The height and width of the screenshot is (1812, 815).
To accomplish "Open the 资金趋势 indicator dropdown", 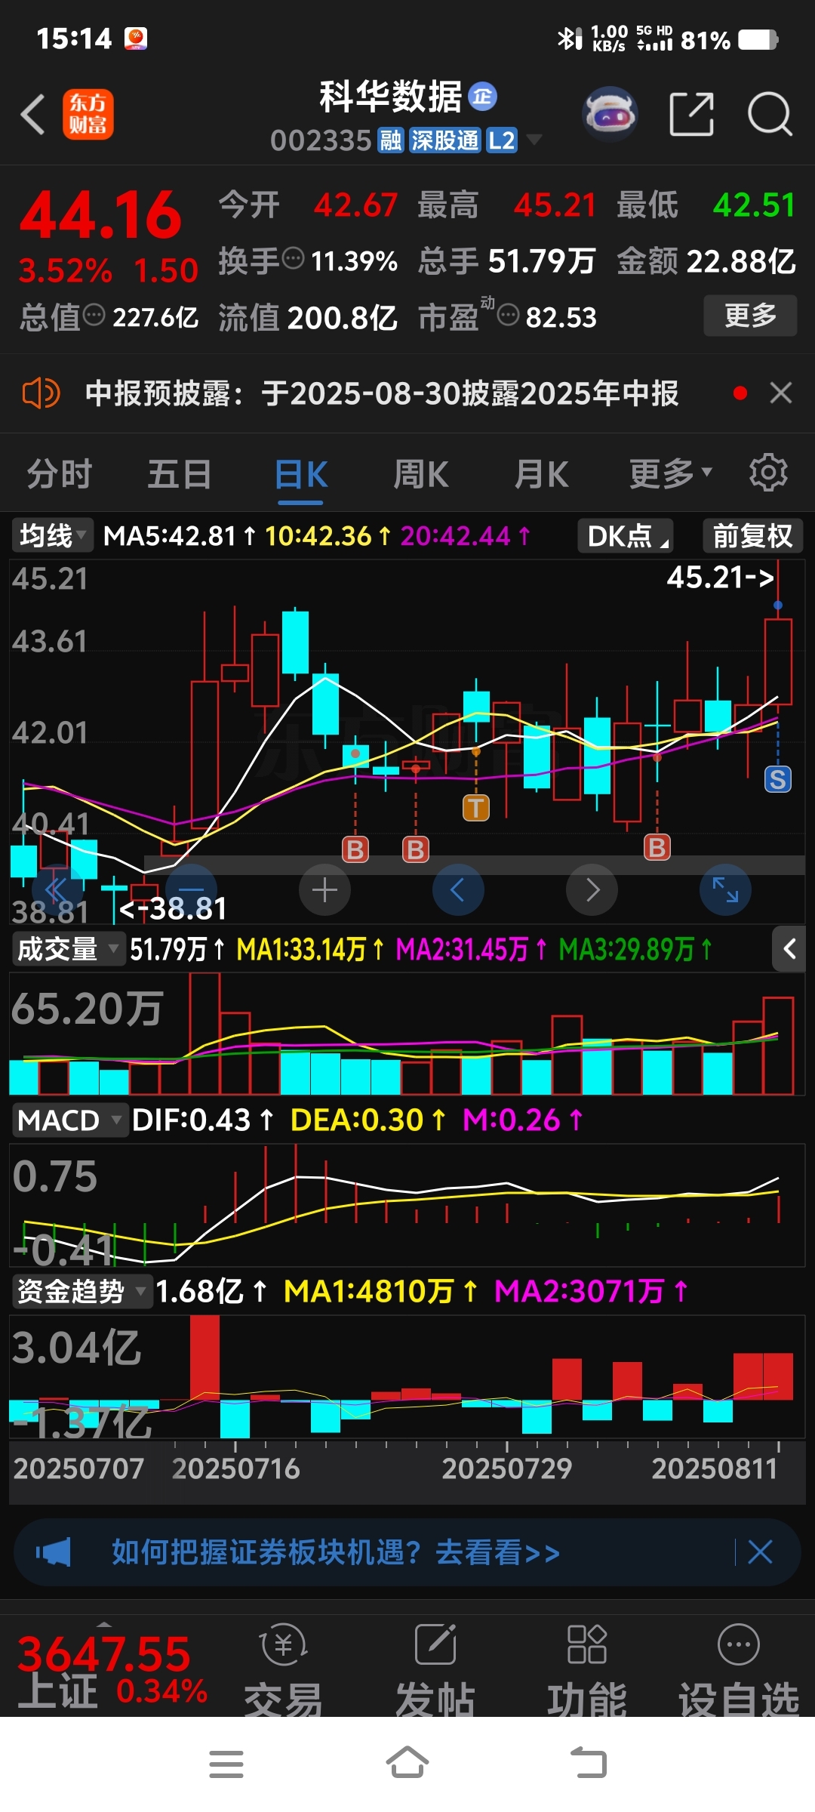I will tap(81, 1291).
